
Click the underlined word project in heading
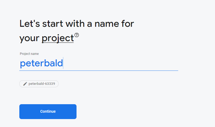58,38
